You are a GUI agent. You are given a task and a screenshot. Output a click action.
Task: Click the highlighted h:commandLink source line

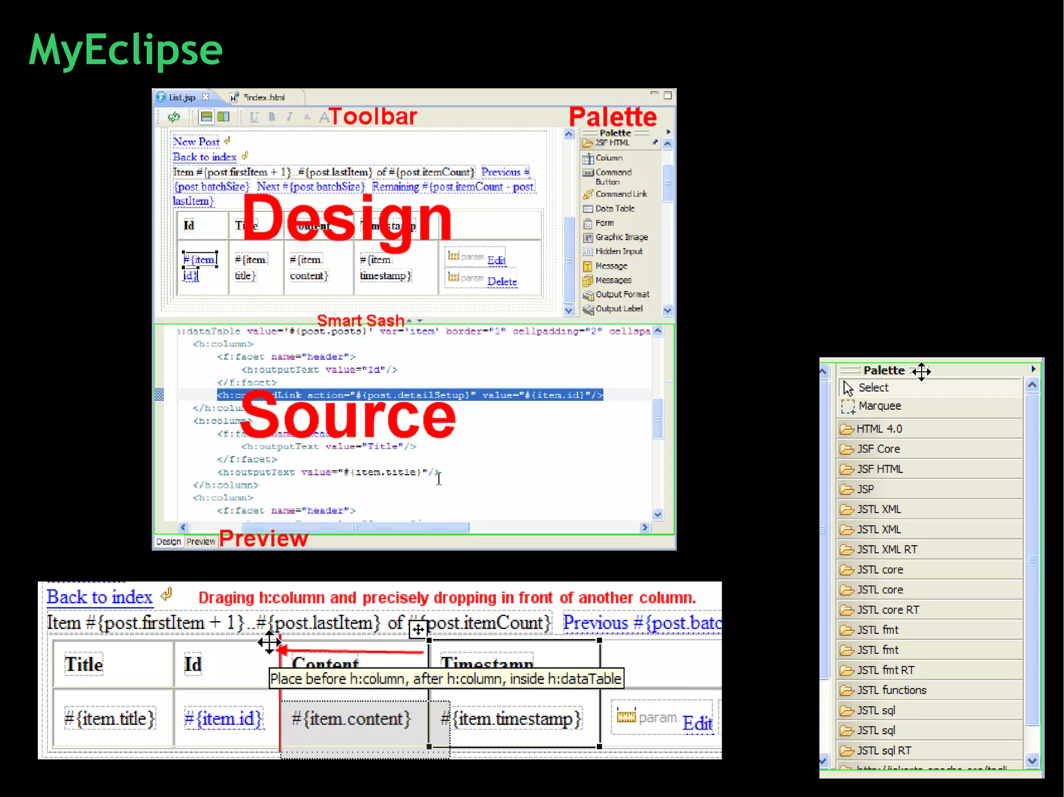point(410,395)
